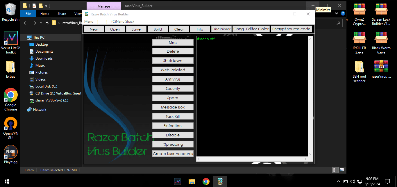Open the Action Center notifications icon
Viewport: 397px width, 187px height.
pyautogui.click(x=387, y=181)
